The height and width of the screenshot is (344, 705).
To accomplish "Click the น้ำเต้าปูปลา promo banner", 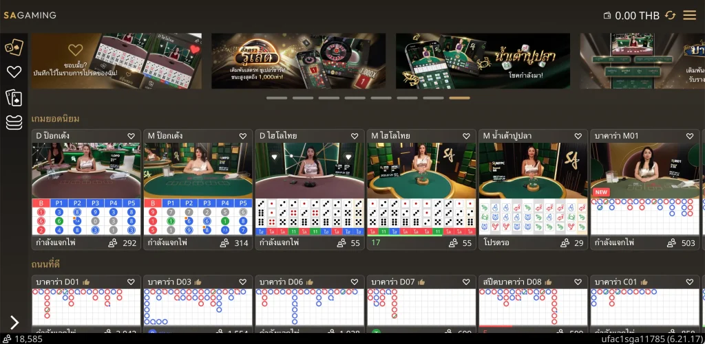I will (483, 60).
